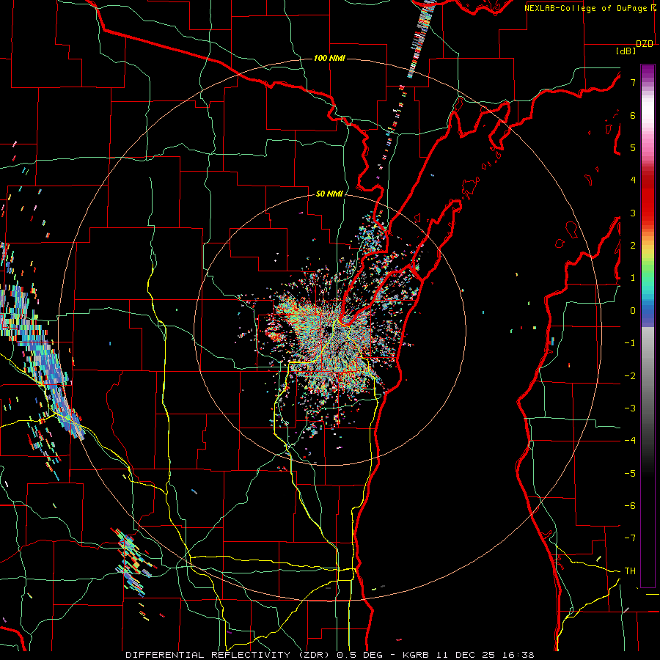Click the 3 value on the color scale

(x=633, y=213)
